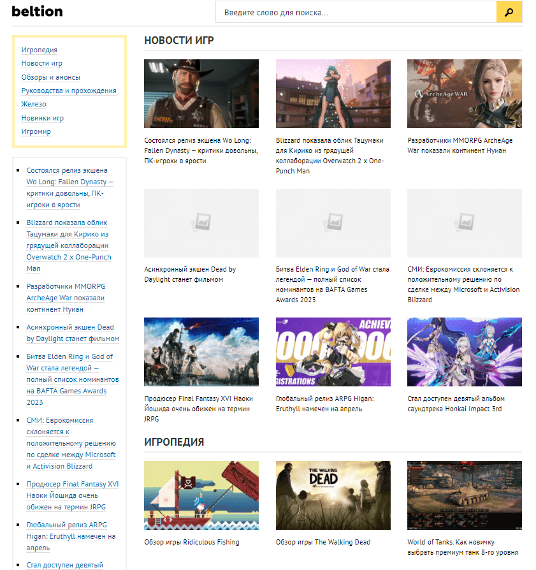The height and width of the screenshot is (570, 536).
Task: Open sidebar link about Еврокомиссия and Microsoft deal
Action: click(x=71, y=443)
